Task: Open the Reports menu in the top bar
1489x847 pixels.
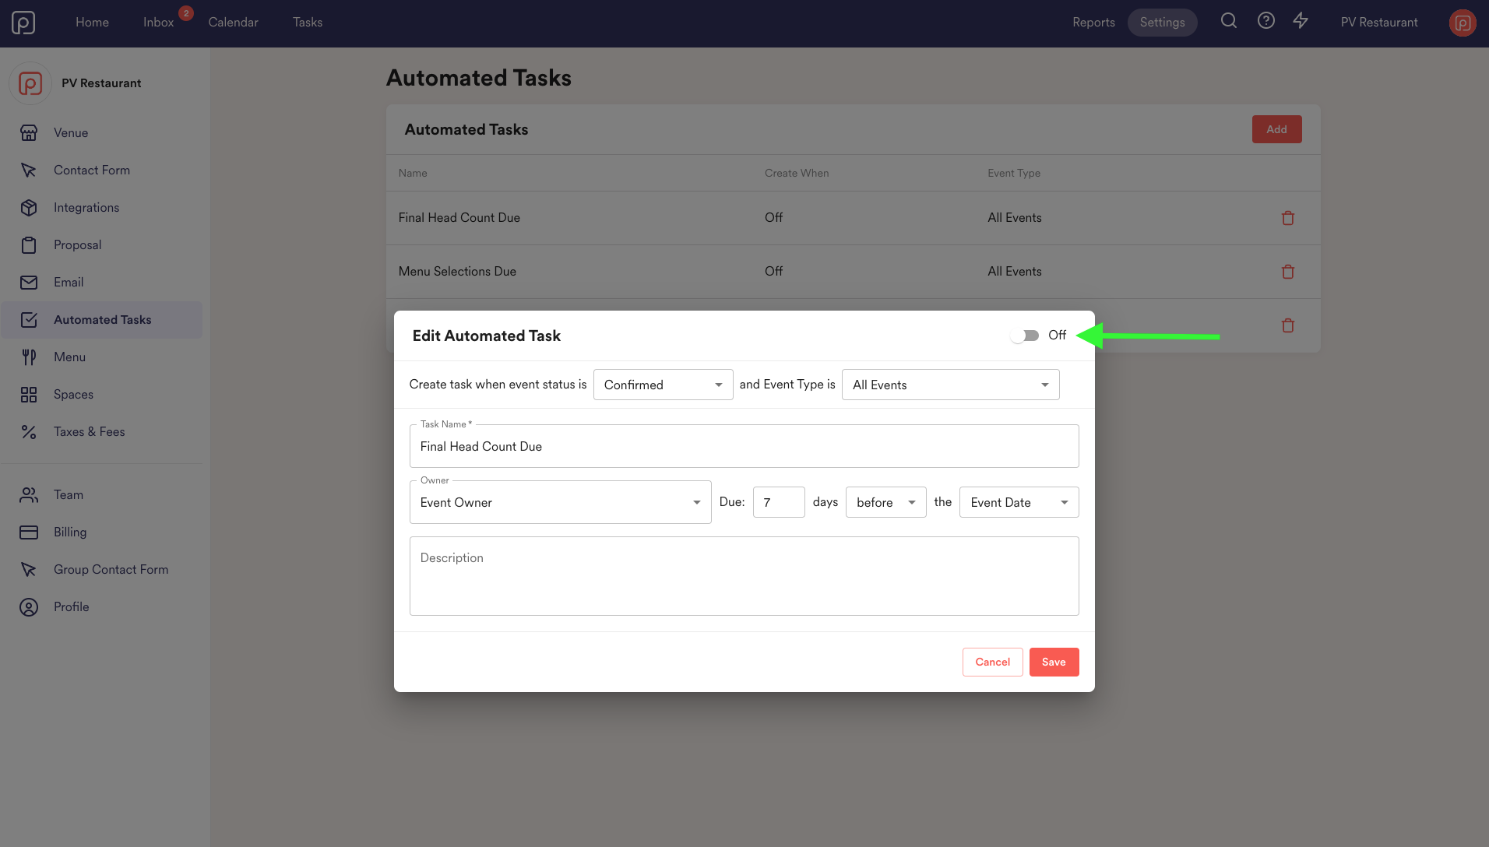Action: click(1093, 22)
